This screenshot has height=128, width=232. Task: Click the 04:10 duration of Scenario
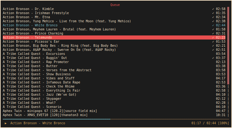tap(221, 107)
